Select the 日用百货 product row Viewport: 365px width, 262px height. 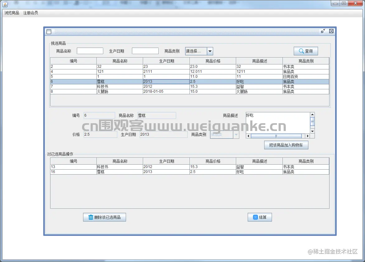pos(190,77)
